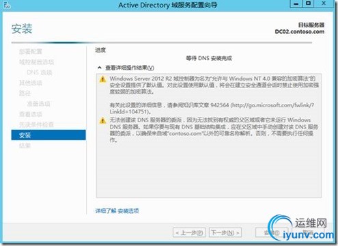The image size is (338, 246).
Task: Maximize the wizard window
Action: [x=308, y=4]
